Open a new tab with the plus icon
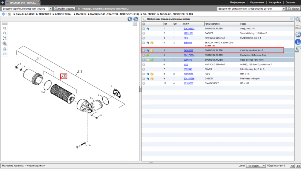This screenshot has width=301, height=169. 2,2
